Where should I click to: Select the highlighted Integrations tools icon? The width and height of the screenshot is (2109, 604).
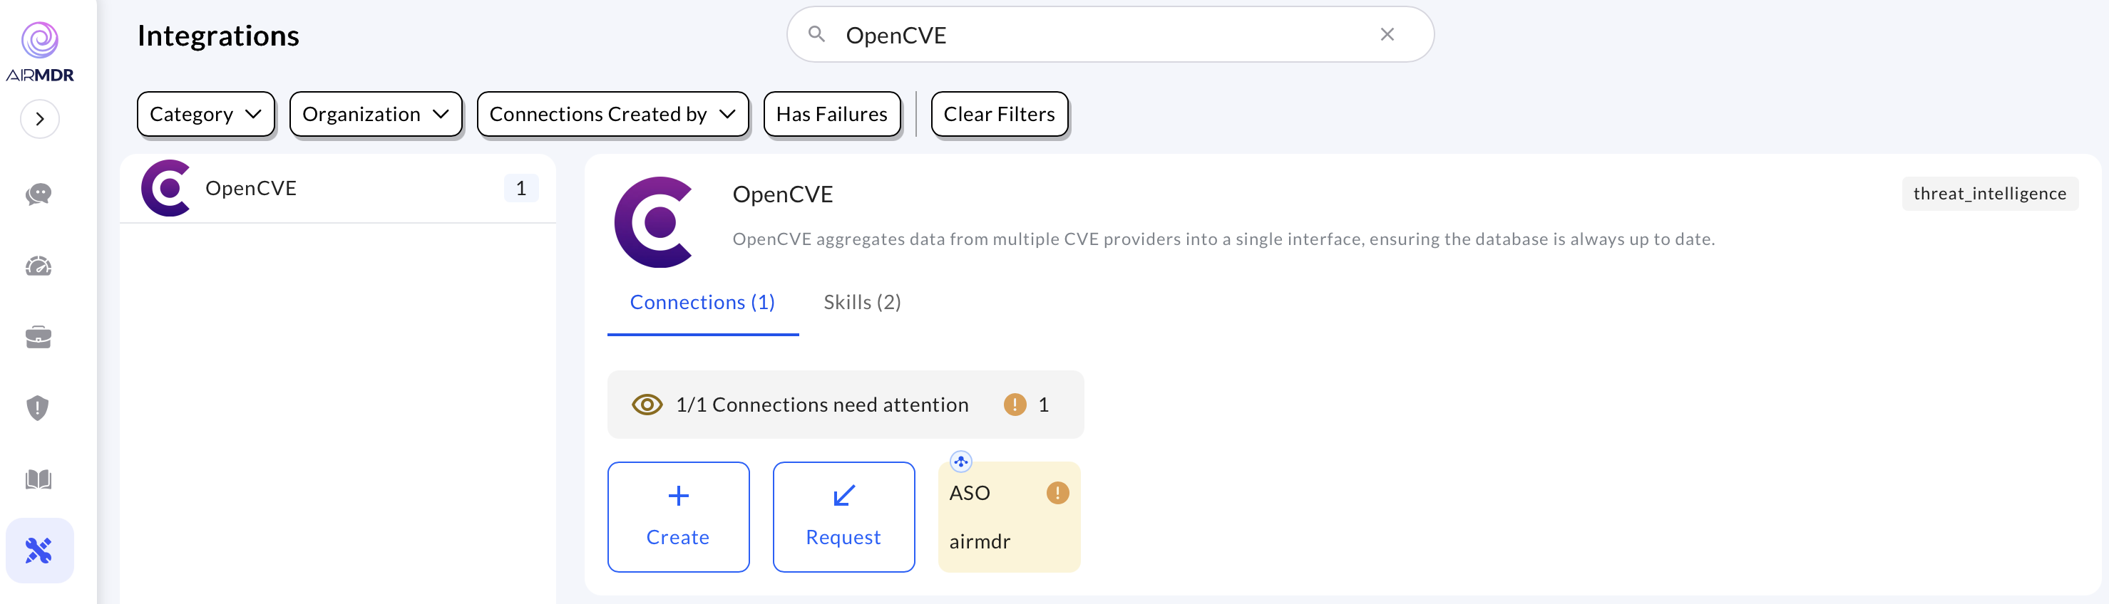(39, 550)
